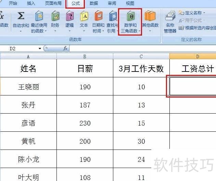The width and height of the screenshot is (216, 181).
Task: Open the Recently Used functions book icon
Action: click(39, 16)
